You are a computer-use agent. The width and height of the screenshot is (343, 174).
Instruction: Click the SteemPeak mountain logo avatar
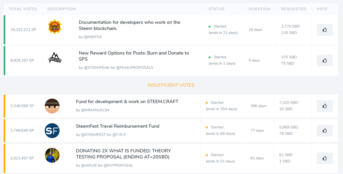click(x=55, y=58)
